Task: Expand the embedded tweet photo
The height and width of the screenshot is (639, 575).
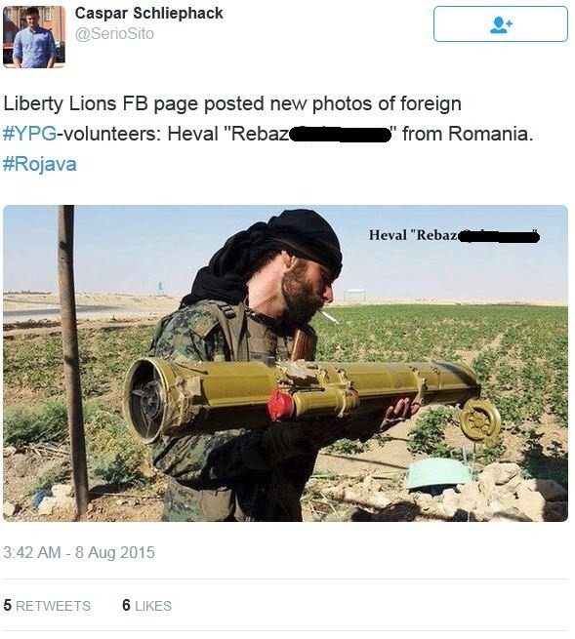Action: click(285, 363)
